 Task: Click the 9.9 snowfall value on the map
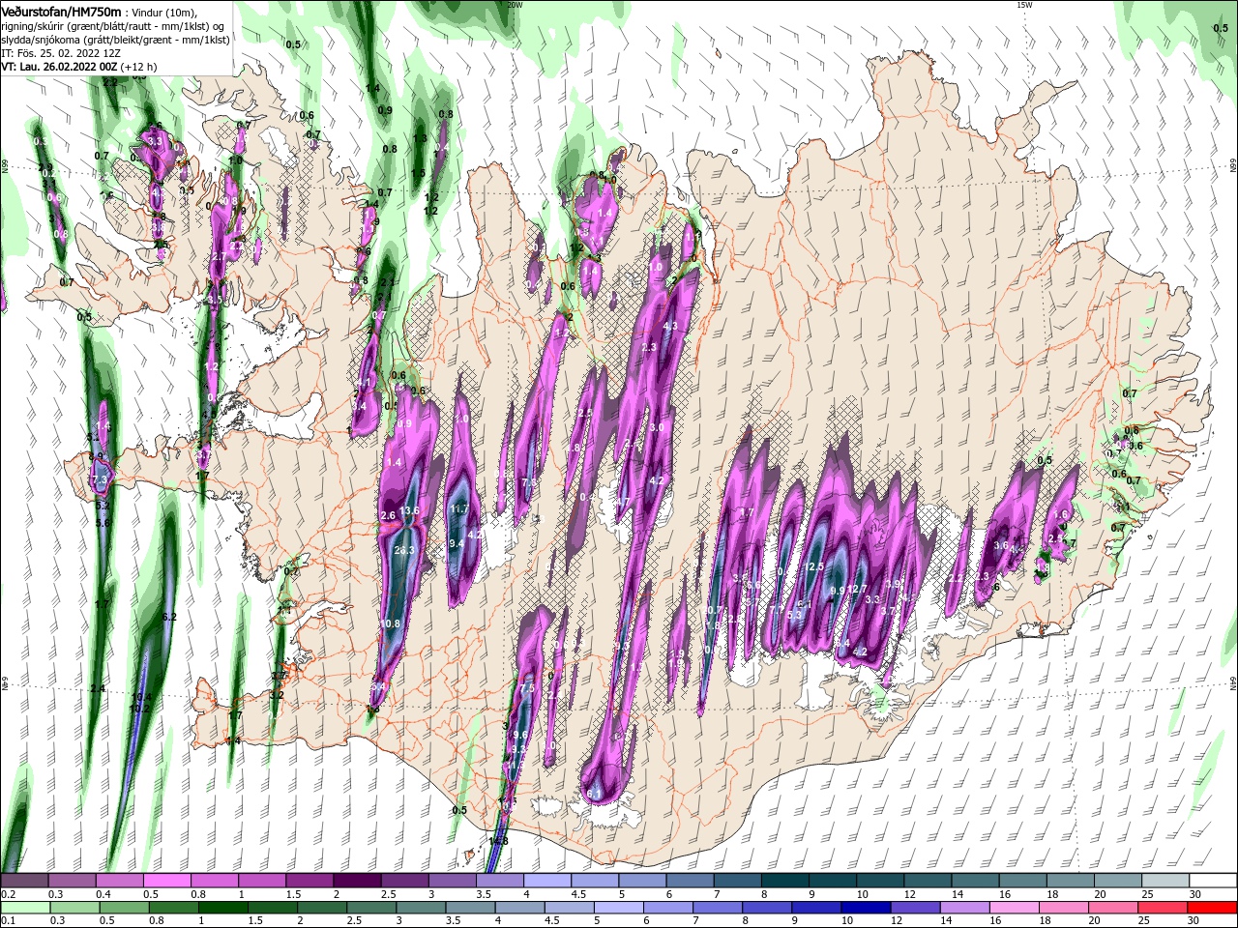coord(838,591)
